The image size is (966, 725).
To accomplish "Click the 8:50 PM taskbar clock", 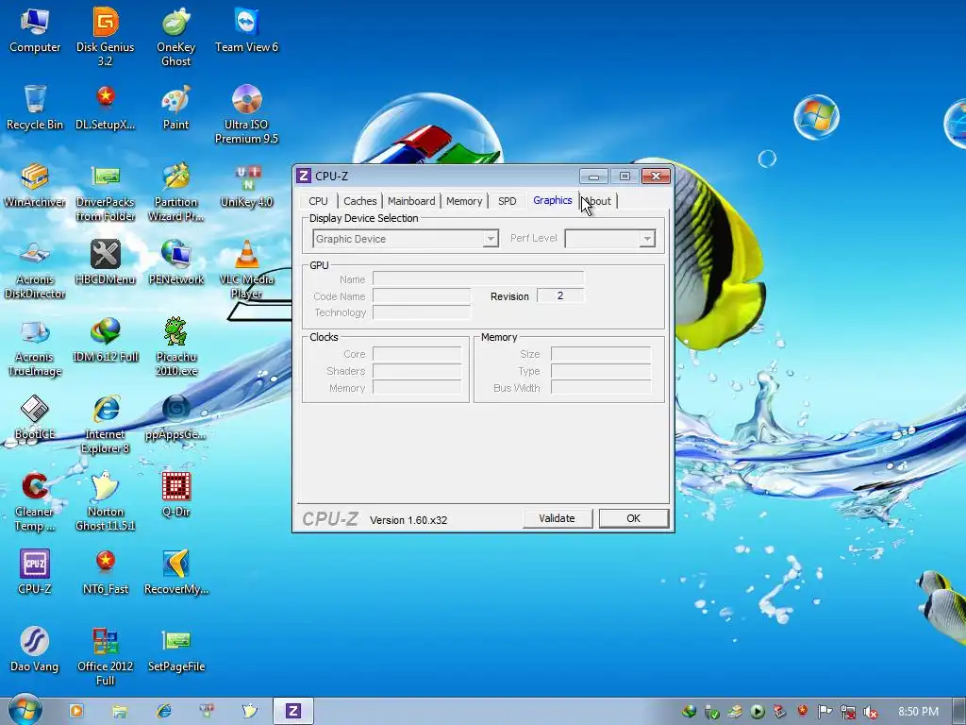I will point(918,712).
